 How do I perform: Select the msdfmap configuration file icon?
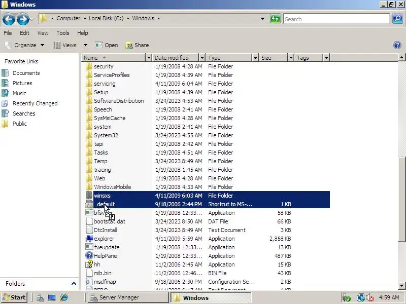pos(89,282)
